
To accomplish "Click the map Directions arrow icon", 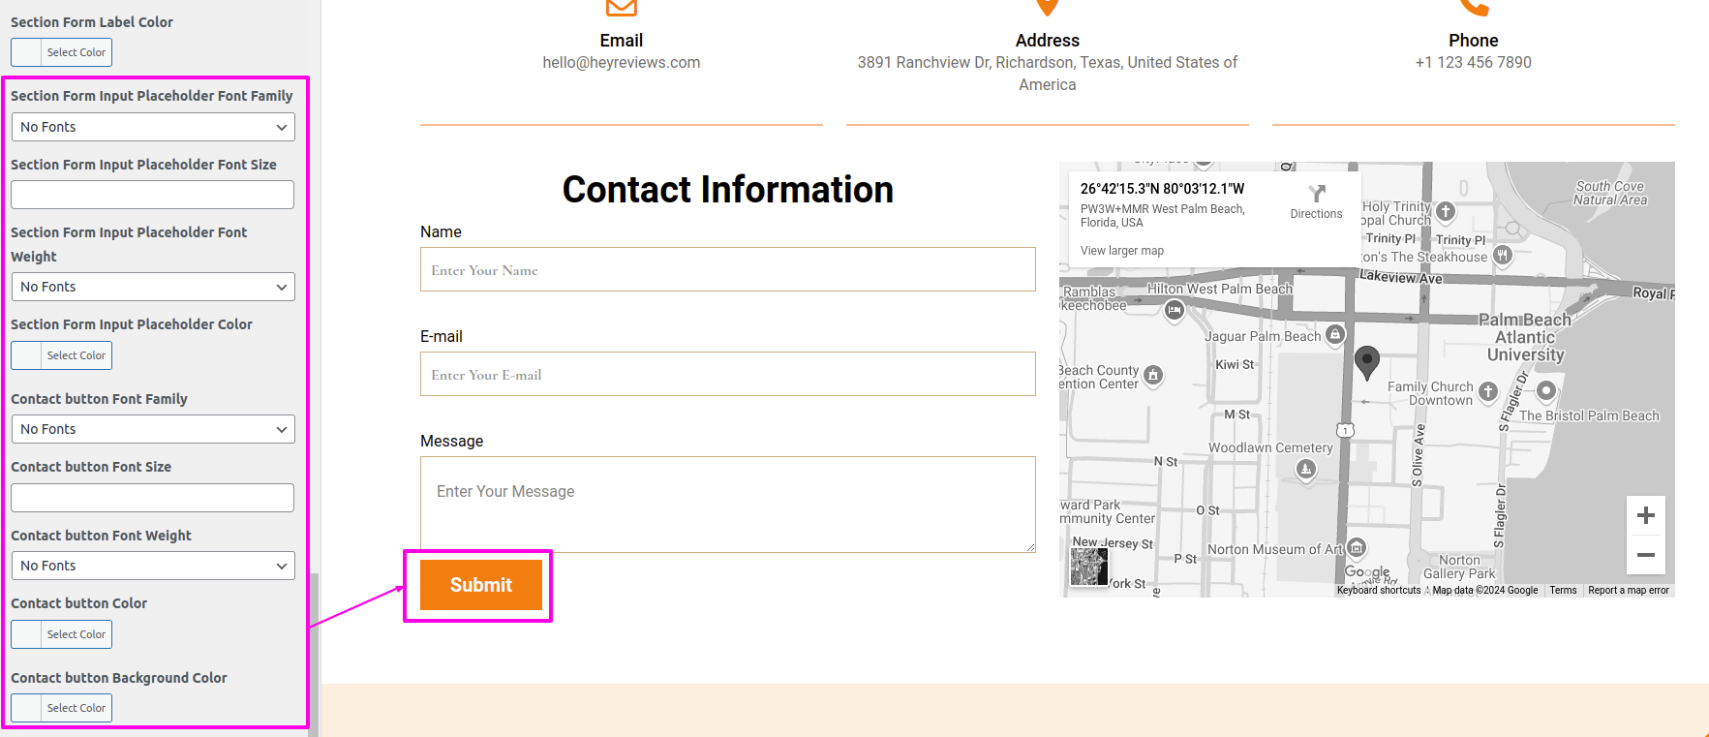I will (x=1316, y=194).
